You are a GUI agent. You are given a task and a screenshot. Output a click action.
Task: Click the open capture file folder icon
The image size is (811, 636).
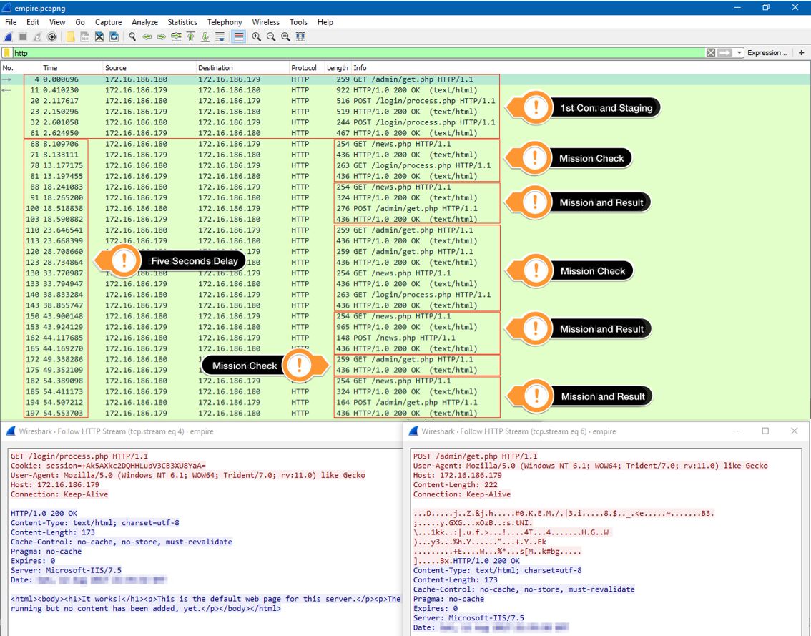pos(70,37)
